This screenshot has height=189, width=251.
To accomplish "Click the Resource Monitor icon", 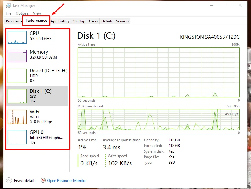I will coord(43,181).
